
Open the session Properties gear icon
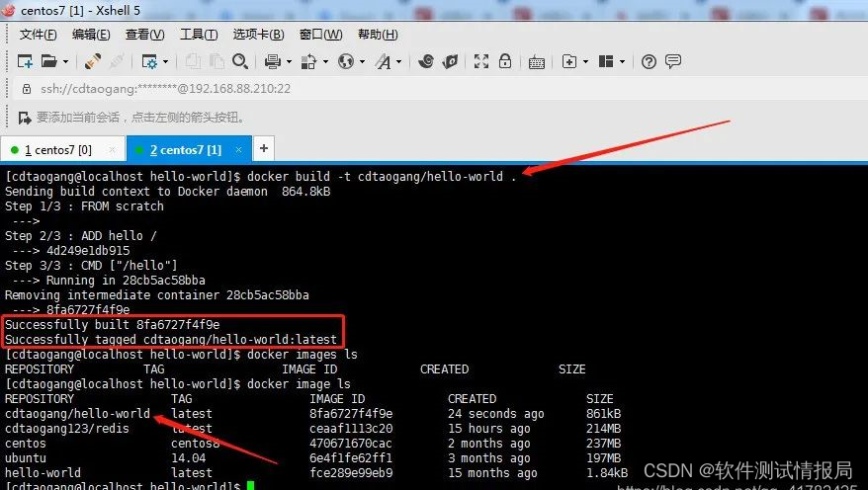[150, 61]
